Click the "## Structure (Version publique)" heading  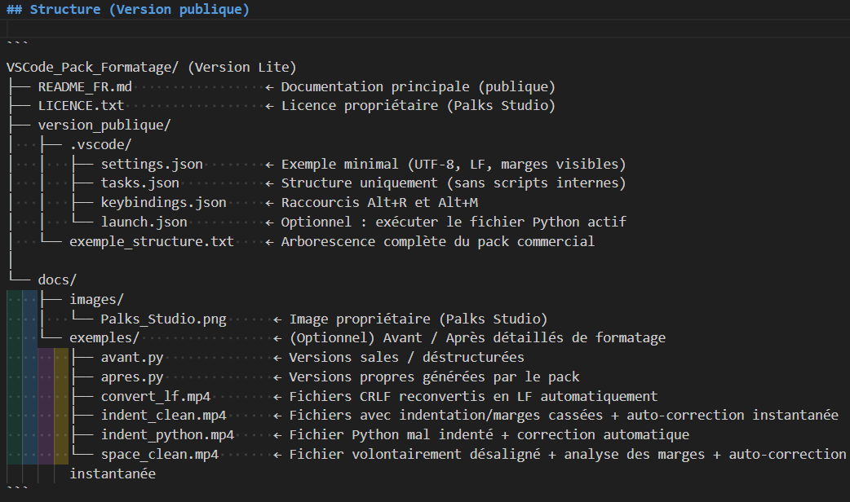[127, 10]
